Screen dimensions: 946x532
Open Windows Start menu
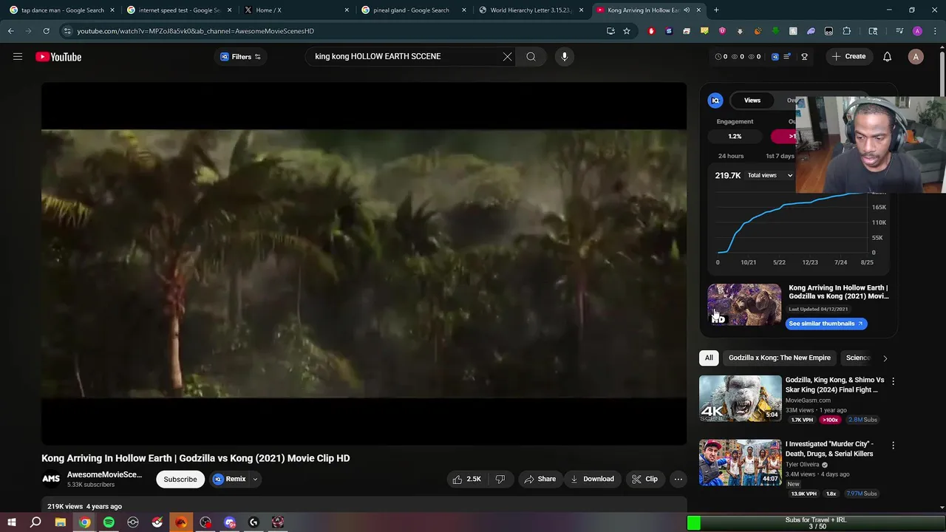12,522
